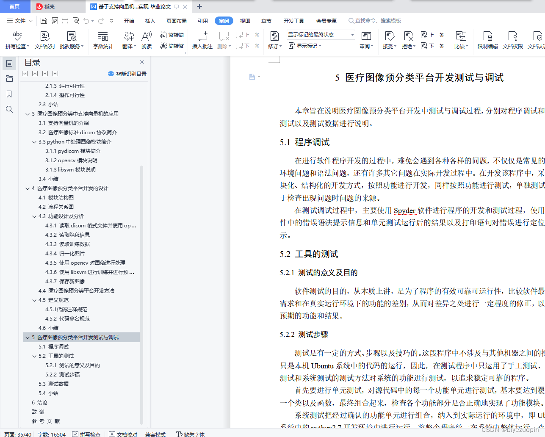
Task: Switch to the 开始 ribbon tab
Action: click(x=129, y=21)
